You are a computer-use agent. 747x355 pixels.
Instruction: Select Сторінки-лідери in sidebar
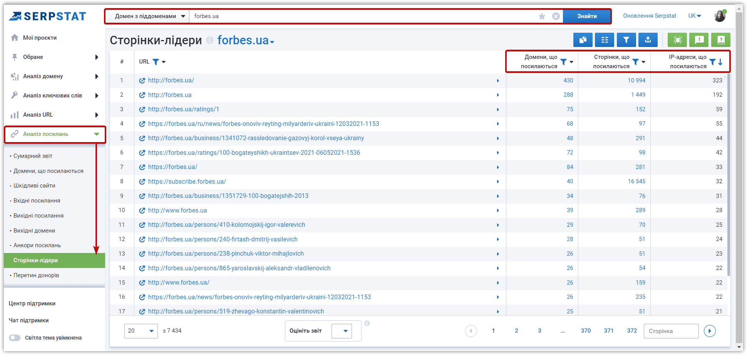(x=54, y=260)
